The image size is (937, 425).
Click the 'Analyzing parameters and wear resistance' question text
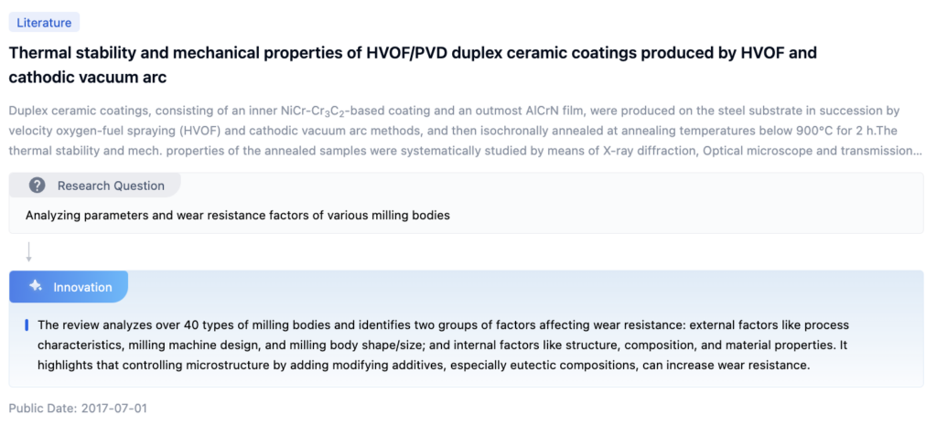tap(237, 216)
